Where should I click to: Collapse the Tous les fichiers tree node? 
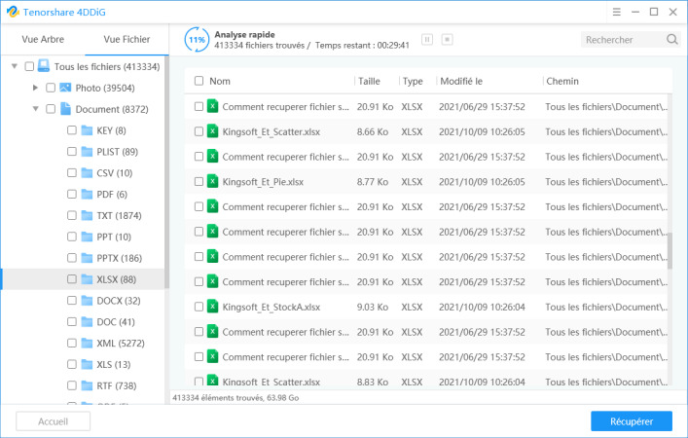tap(14, 66)
